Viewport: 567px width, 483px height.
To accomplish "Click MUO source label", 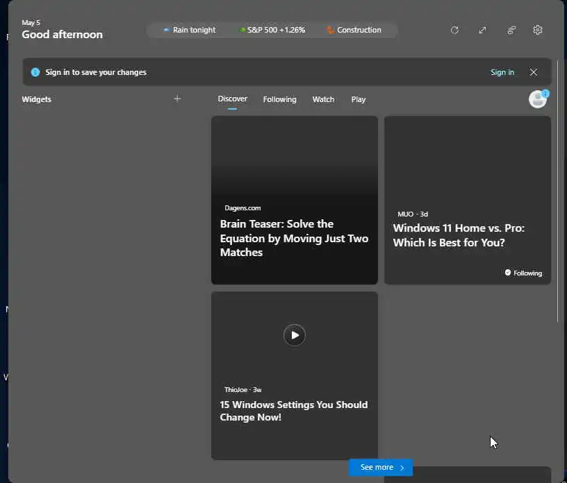I will click(405, 214).
